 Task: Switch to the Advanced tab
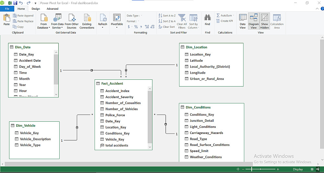click(52, 9)
